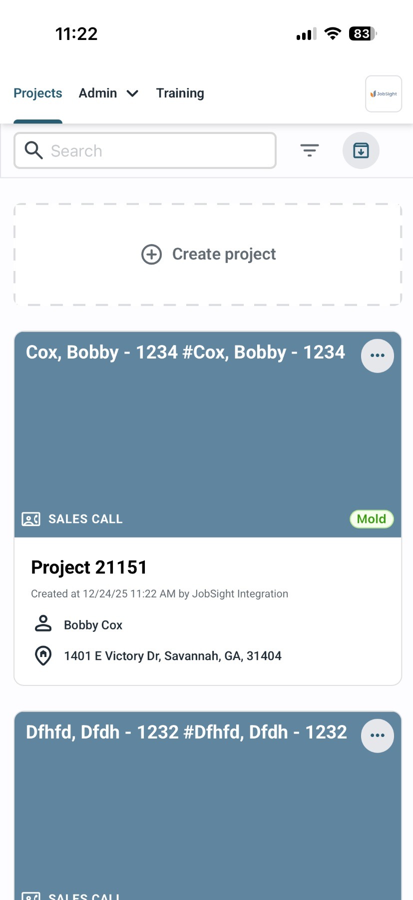Open the filter options icon

310,150
